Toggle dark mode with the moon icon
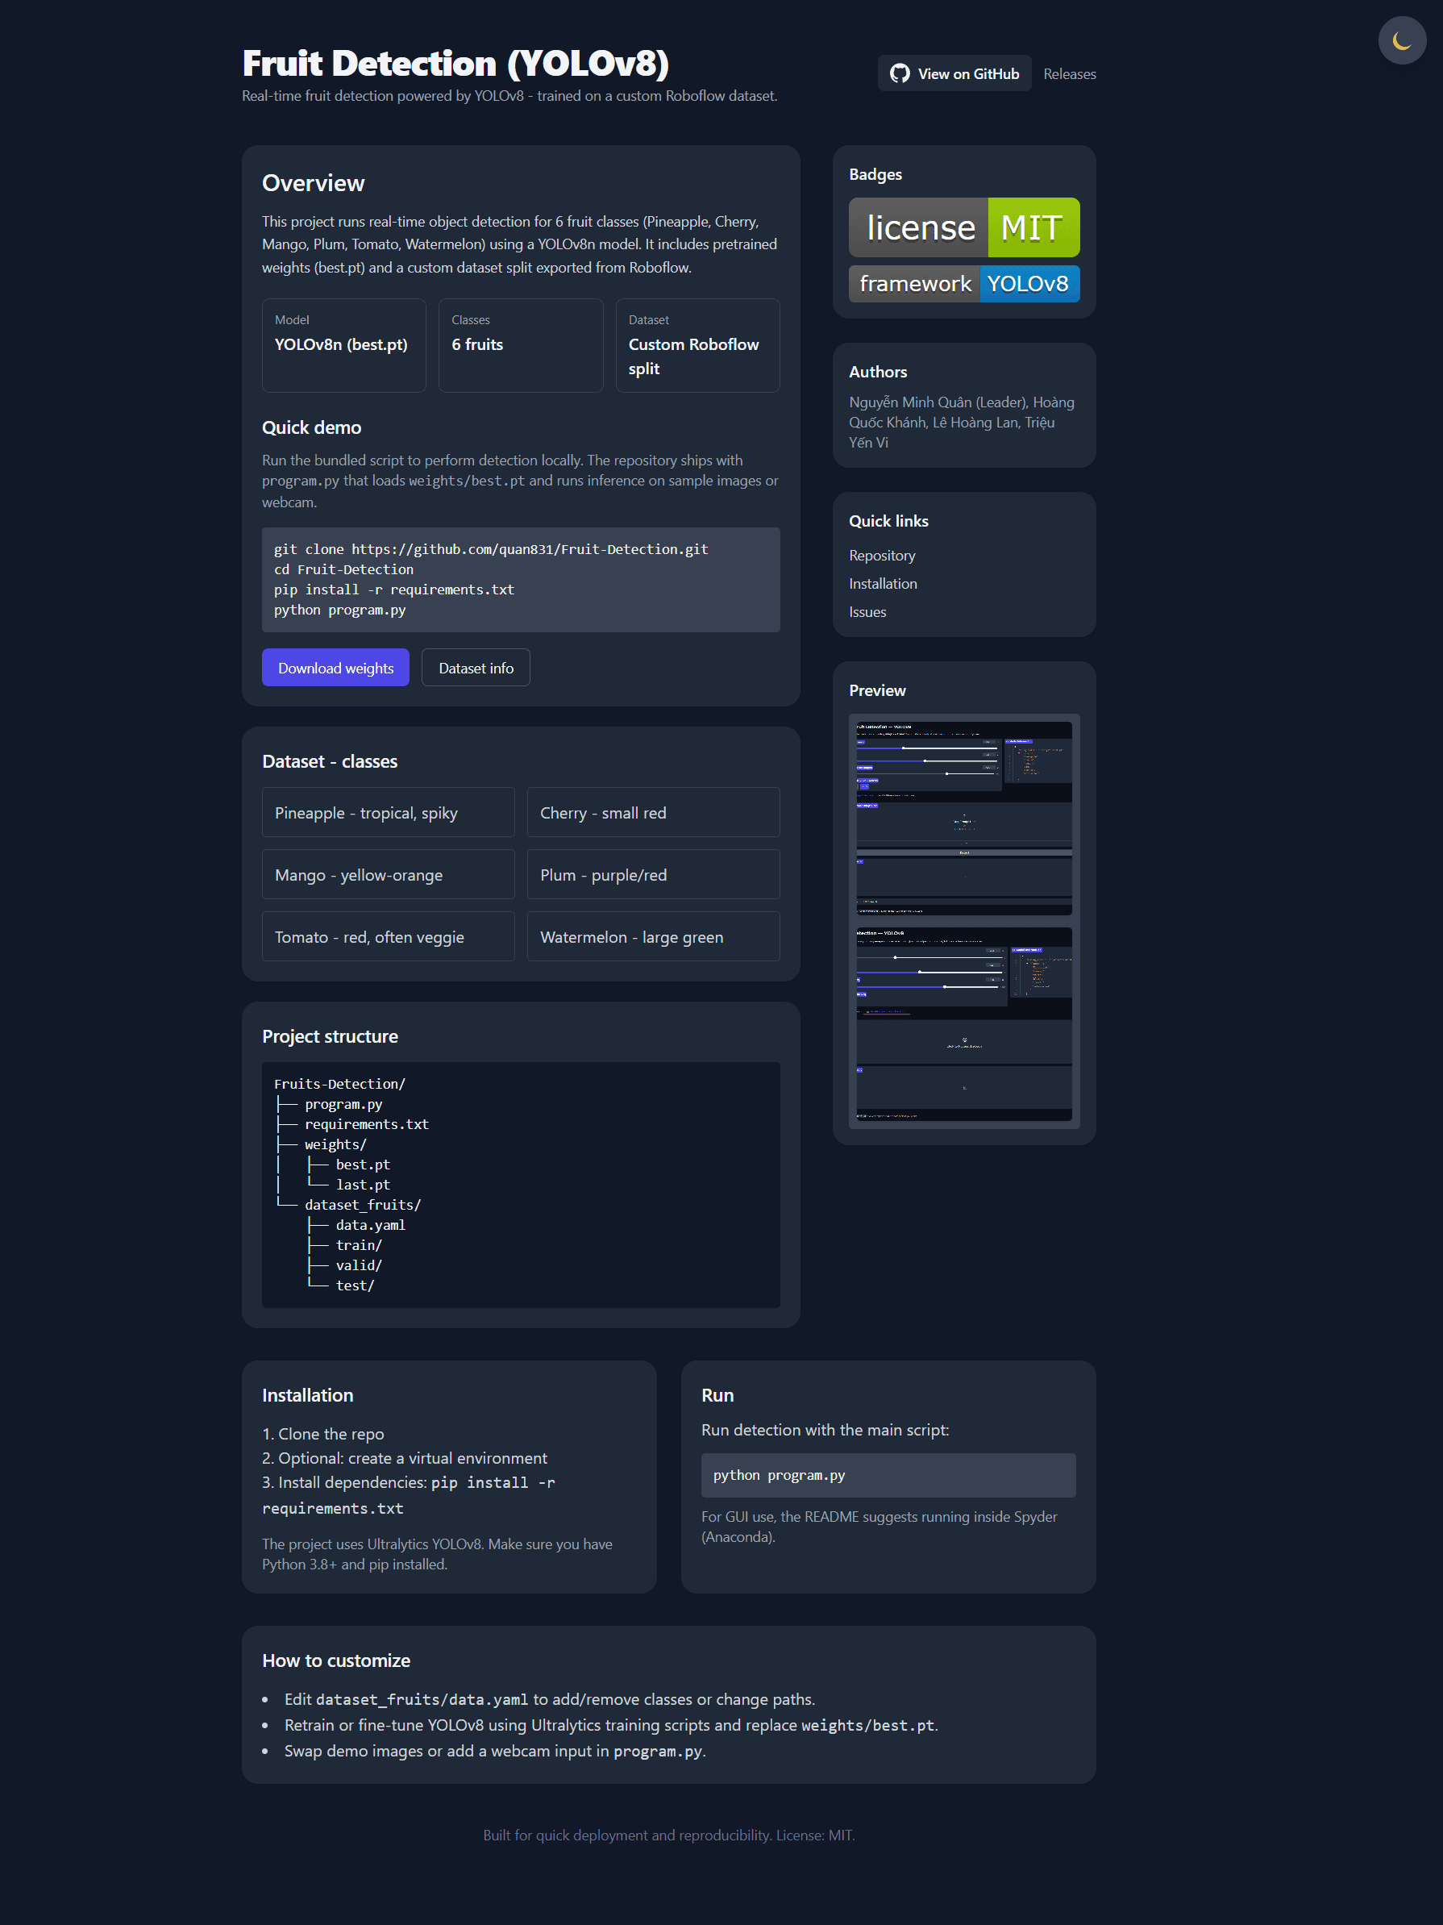The image size is (1443, 1925). pos(1401,40)
